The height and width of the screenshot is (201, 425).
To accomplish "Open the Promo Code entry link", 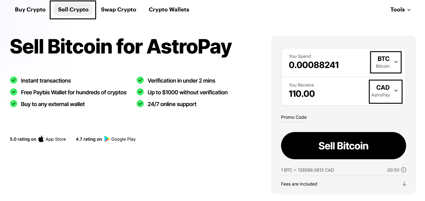I will click(293, 117).
